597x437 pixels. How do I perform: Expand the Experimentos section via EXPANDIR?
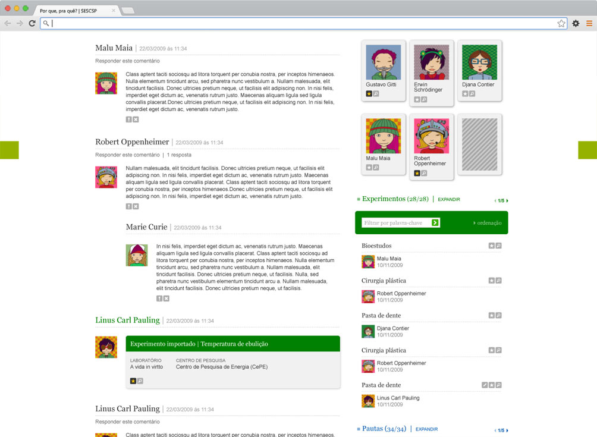click(x=448, y=200)
